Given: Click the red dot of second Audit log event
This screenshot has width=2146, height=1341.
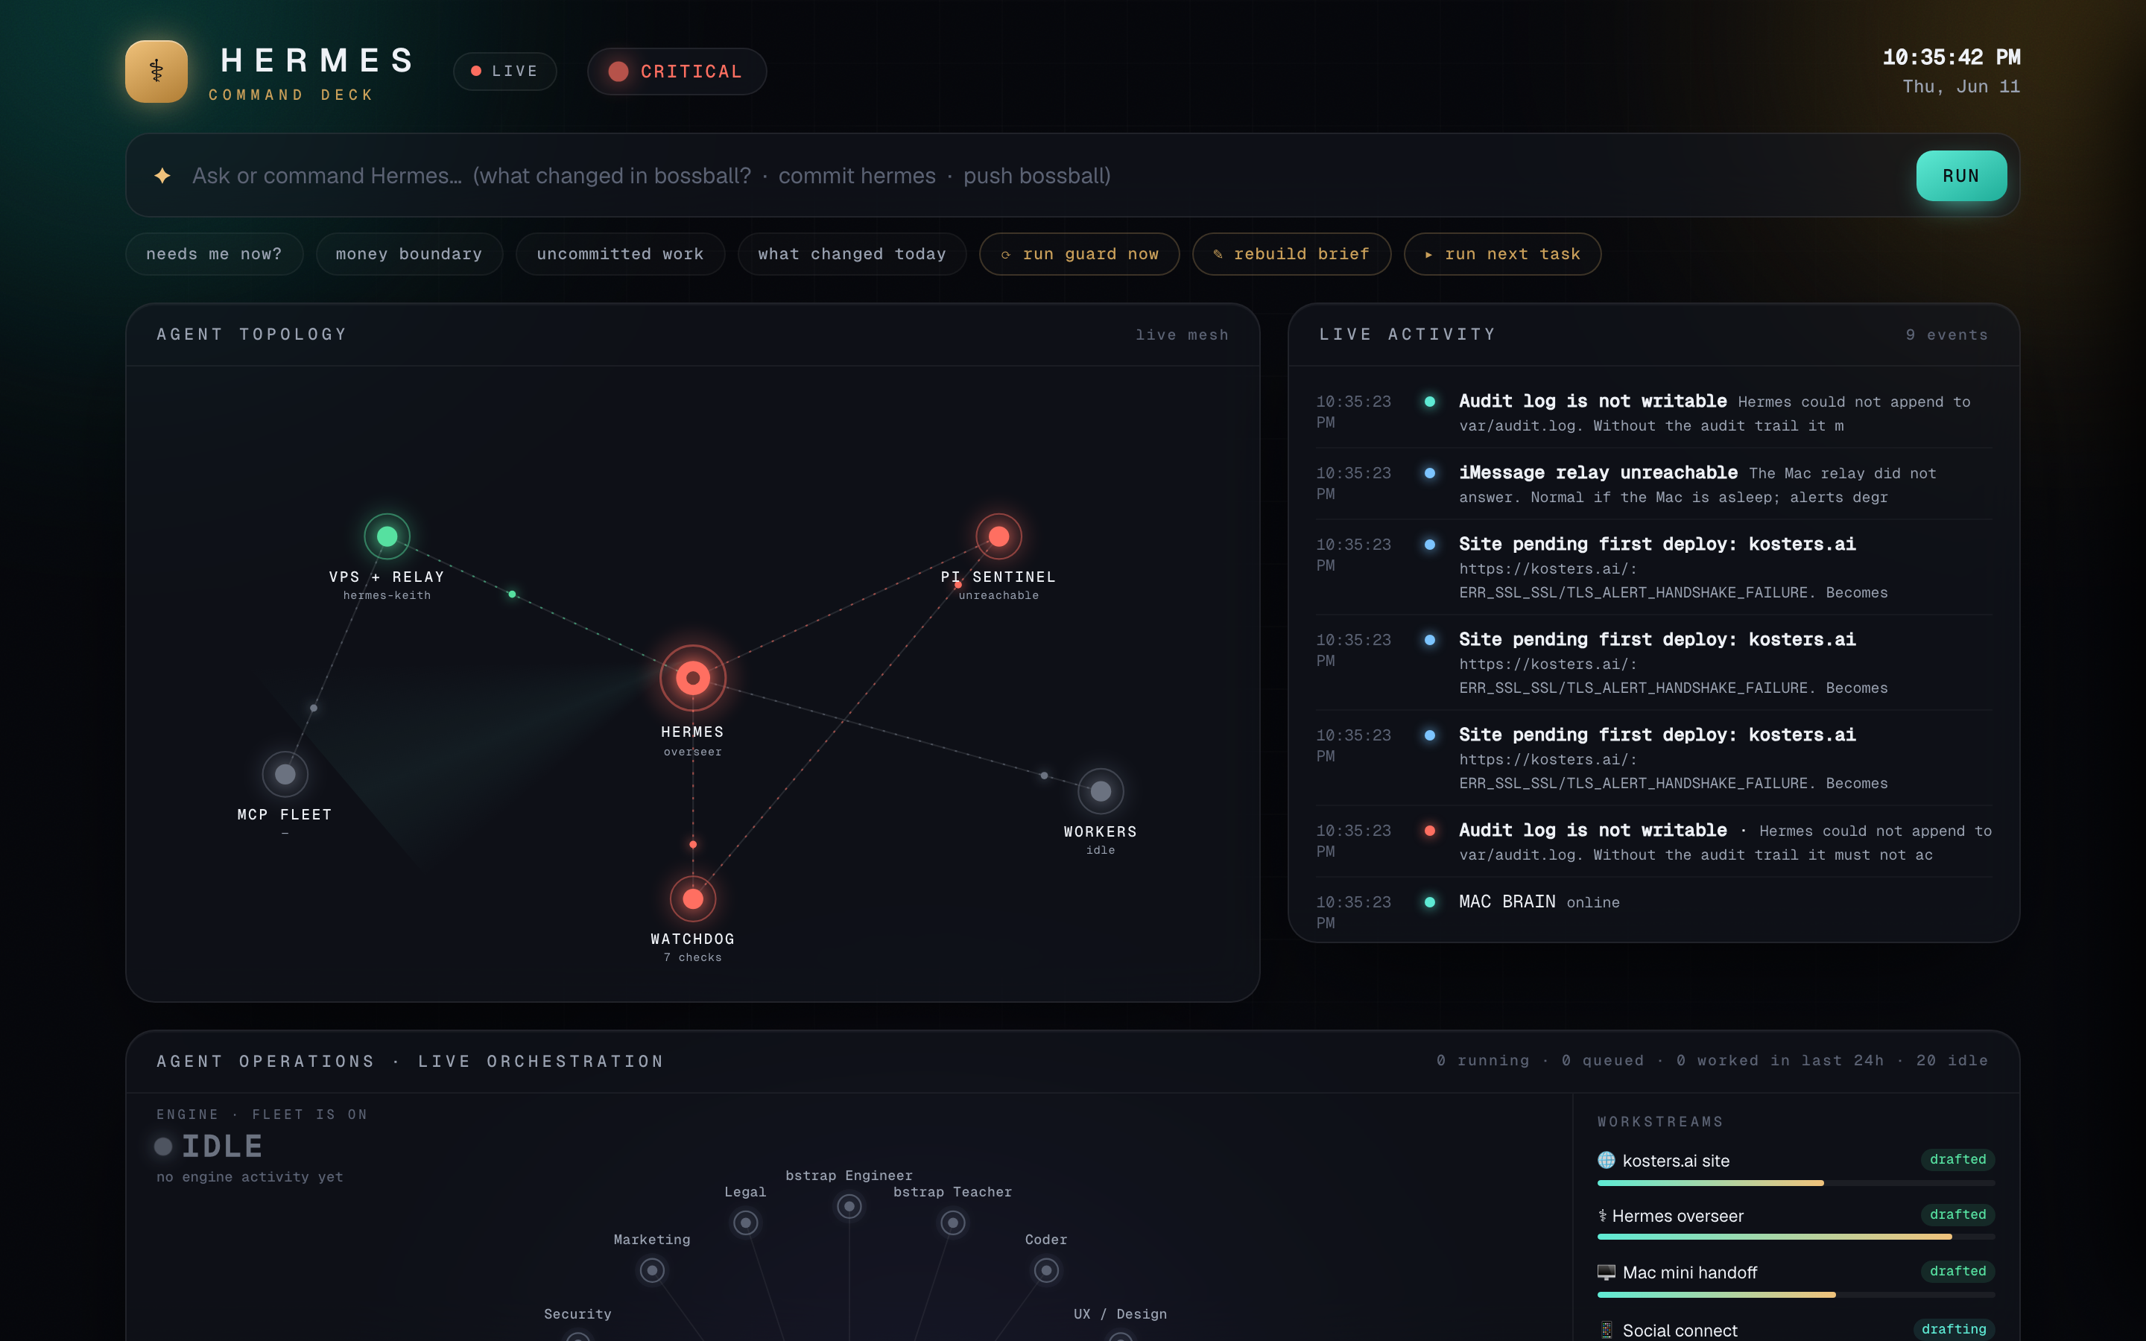Looking at the screenshot, I should coord(1429,831).
